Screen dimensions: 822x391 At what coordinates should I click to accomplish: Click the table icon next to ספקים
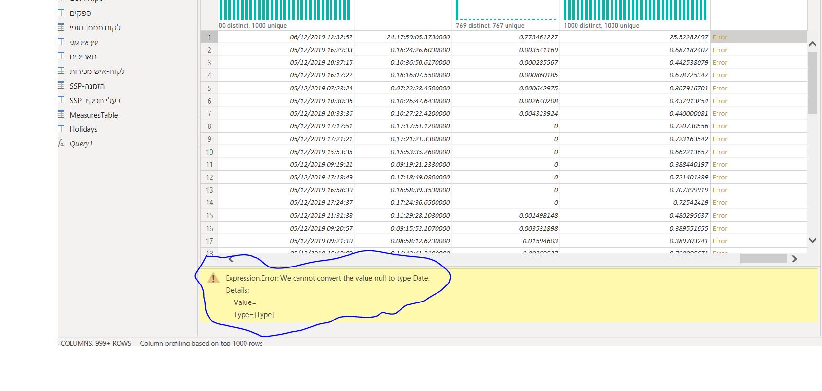click(61, 12)
